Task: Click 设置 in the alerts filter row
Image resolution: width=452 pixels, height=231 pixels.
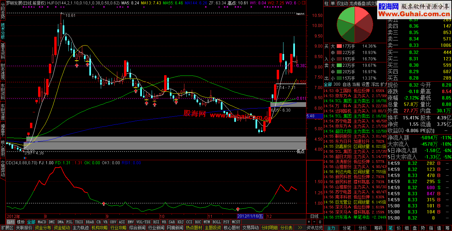Action: (x=365, y=84)
